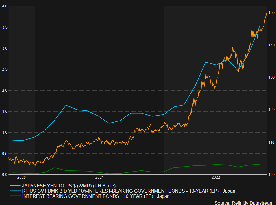276x205 pixels.
Task: Click the 2020 label on the x-axis
Action: click(x=21, y=177)
